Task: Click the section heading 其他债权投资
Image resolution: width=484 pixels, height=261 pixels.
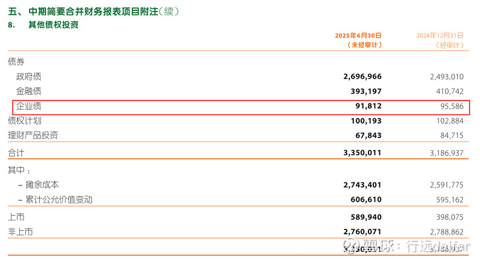Action: [53, 25]
